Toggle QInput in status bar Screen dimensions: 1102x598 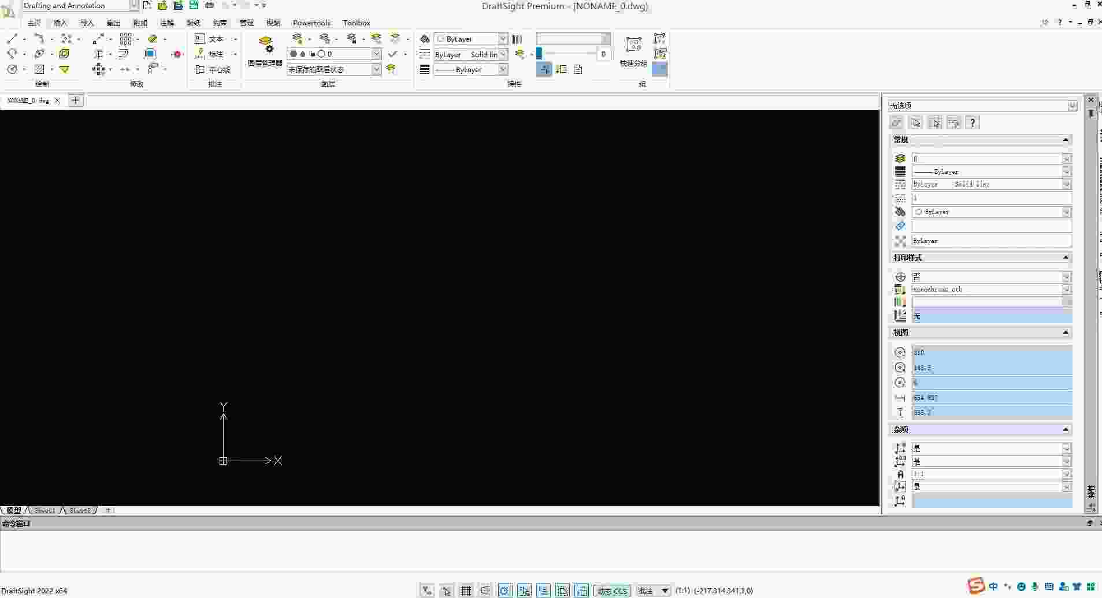point(562,590)
